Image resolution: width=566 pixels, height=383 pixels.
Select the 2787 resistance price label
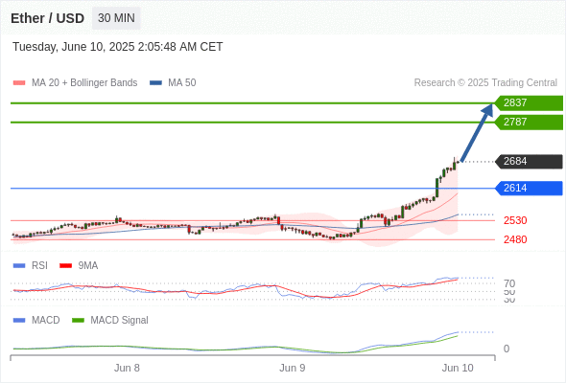[529, 123]
